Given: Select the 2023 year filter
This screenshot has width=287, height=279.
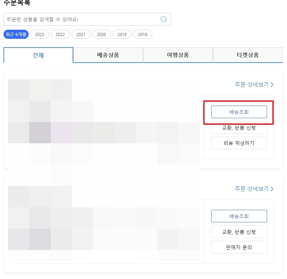Looking at the screenshot, I should (x=39, y=34).
